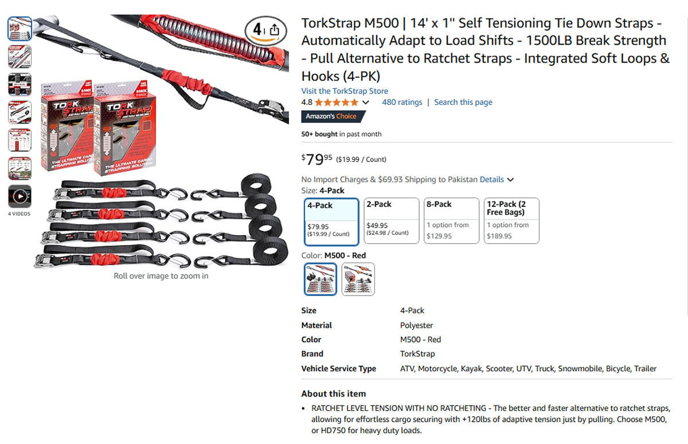View the fifth product image thumbnail

tap(19, 140)
